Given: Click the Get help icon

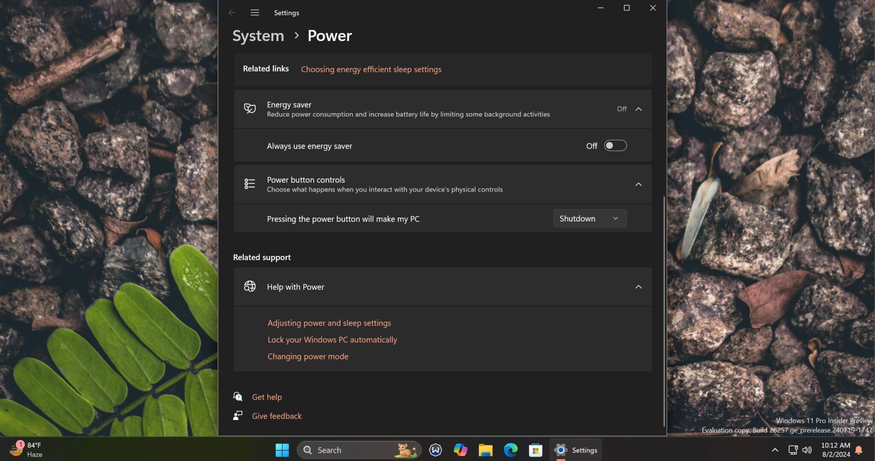Looking at the screenshot, I should 238,396.
